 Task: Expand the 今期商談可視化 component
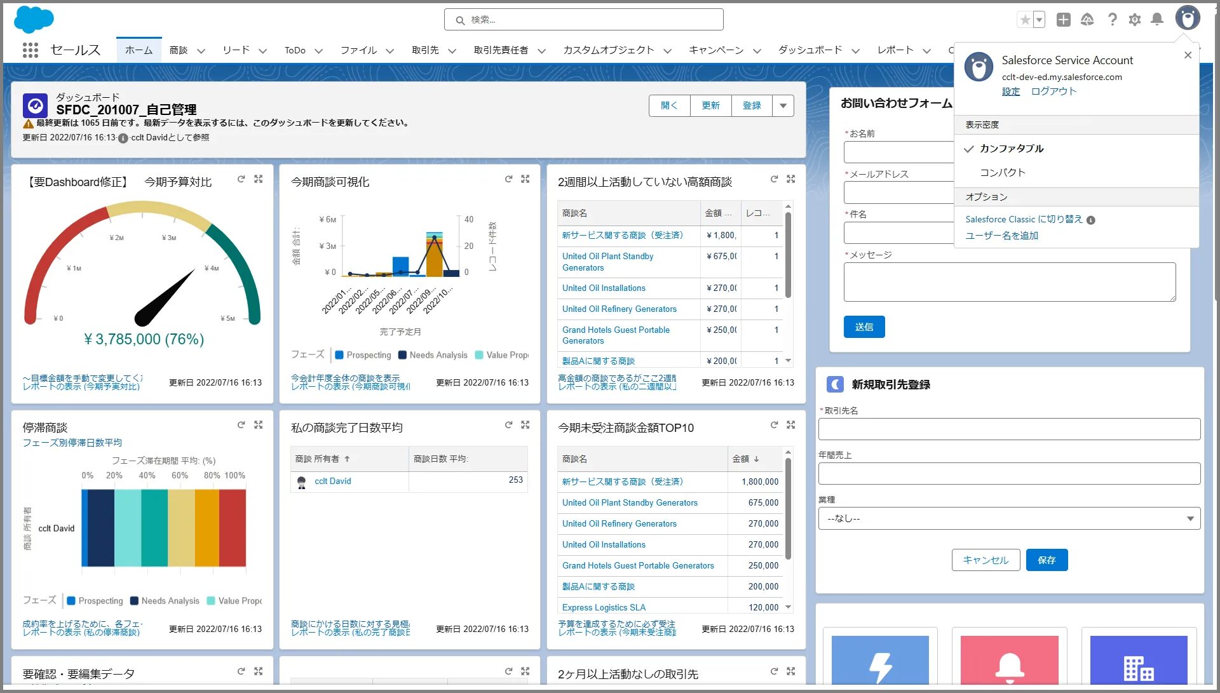[x=525, y=179]
